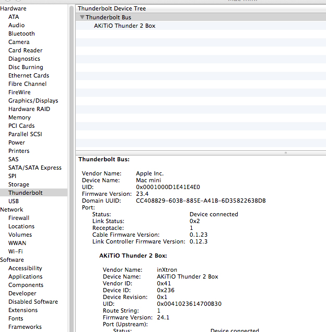Click firmware version value 24.1

[163, 317]
